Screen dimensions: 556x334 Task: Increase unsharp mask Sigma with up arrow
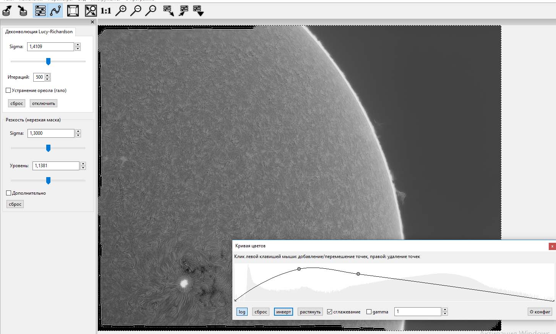pyautogui.click(x=78, y=131)
